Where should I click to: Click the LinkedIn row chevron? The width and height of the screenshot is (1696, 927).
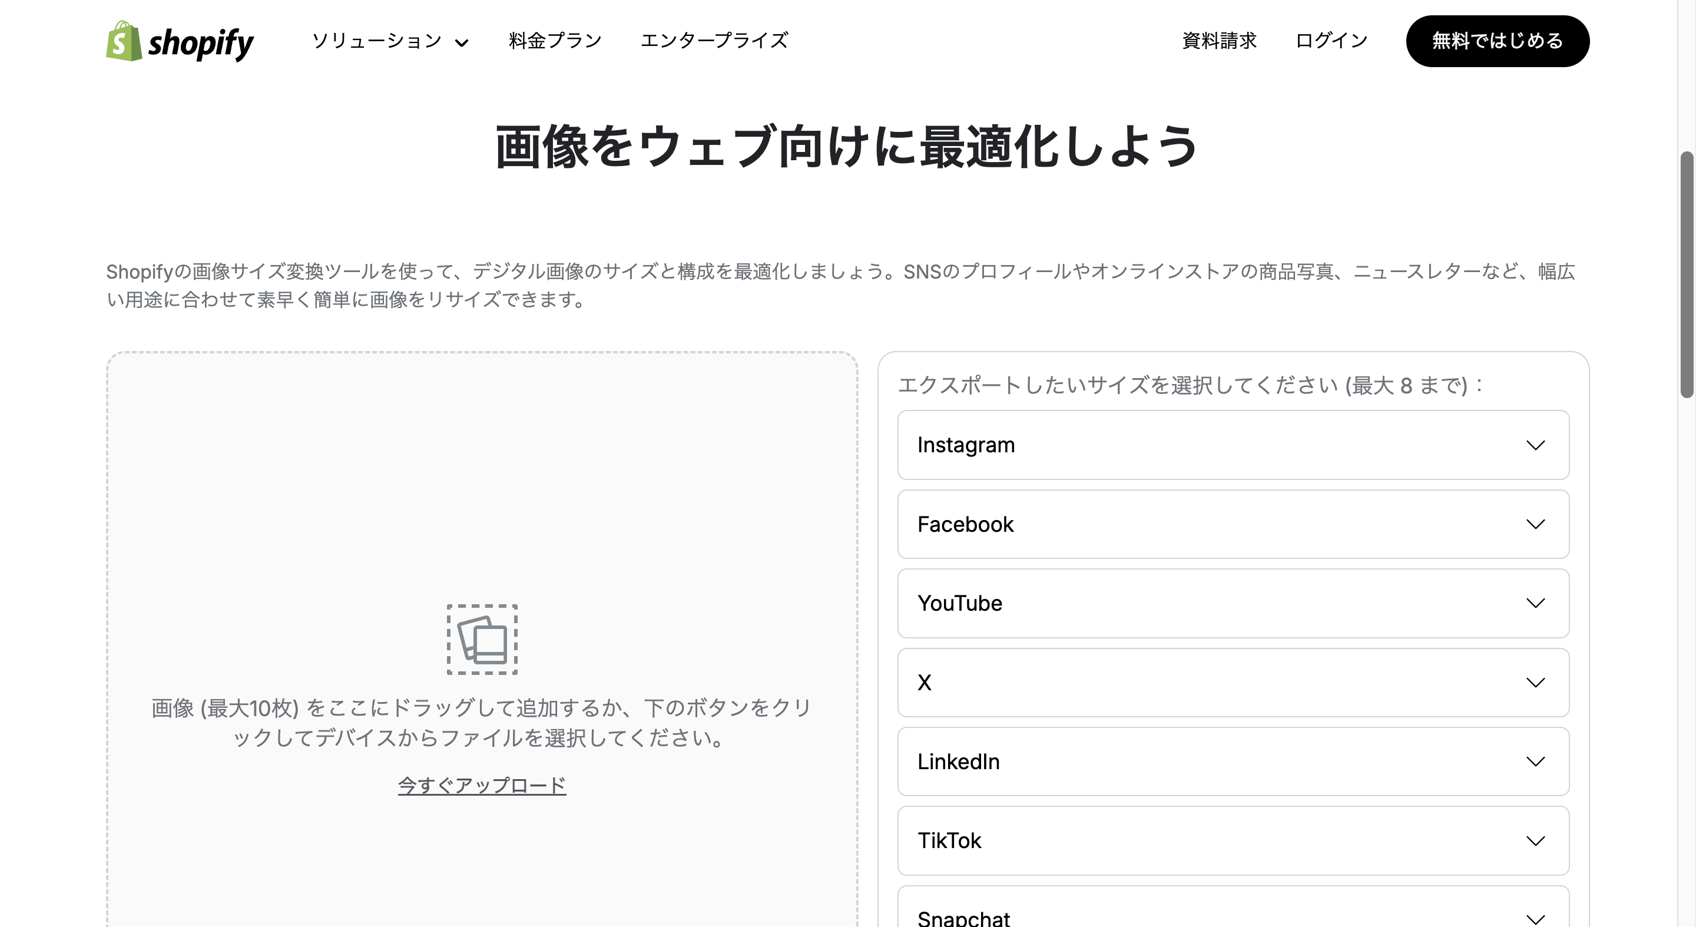tap(1535, 762)
